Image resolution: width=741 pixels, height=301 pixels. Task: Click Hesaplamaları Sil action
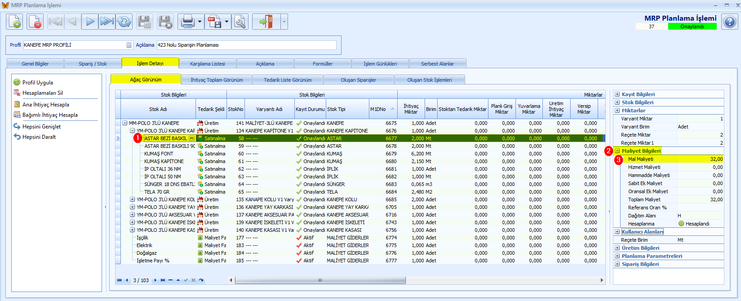click(x=38, y=93)
